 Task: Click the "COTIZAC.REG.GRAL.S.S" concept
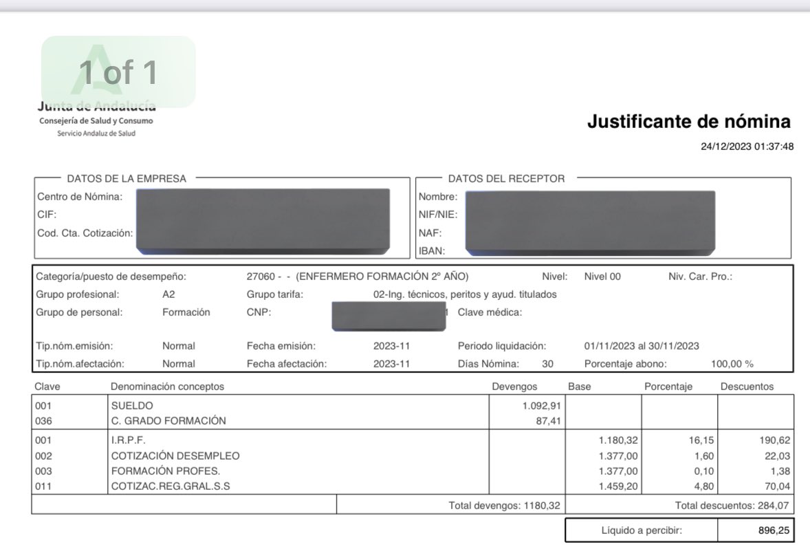click(x=171, y=486)
